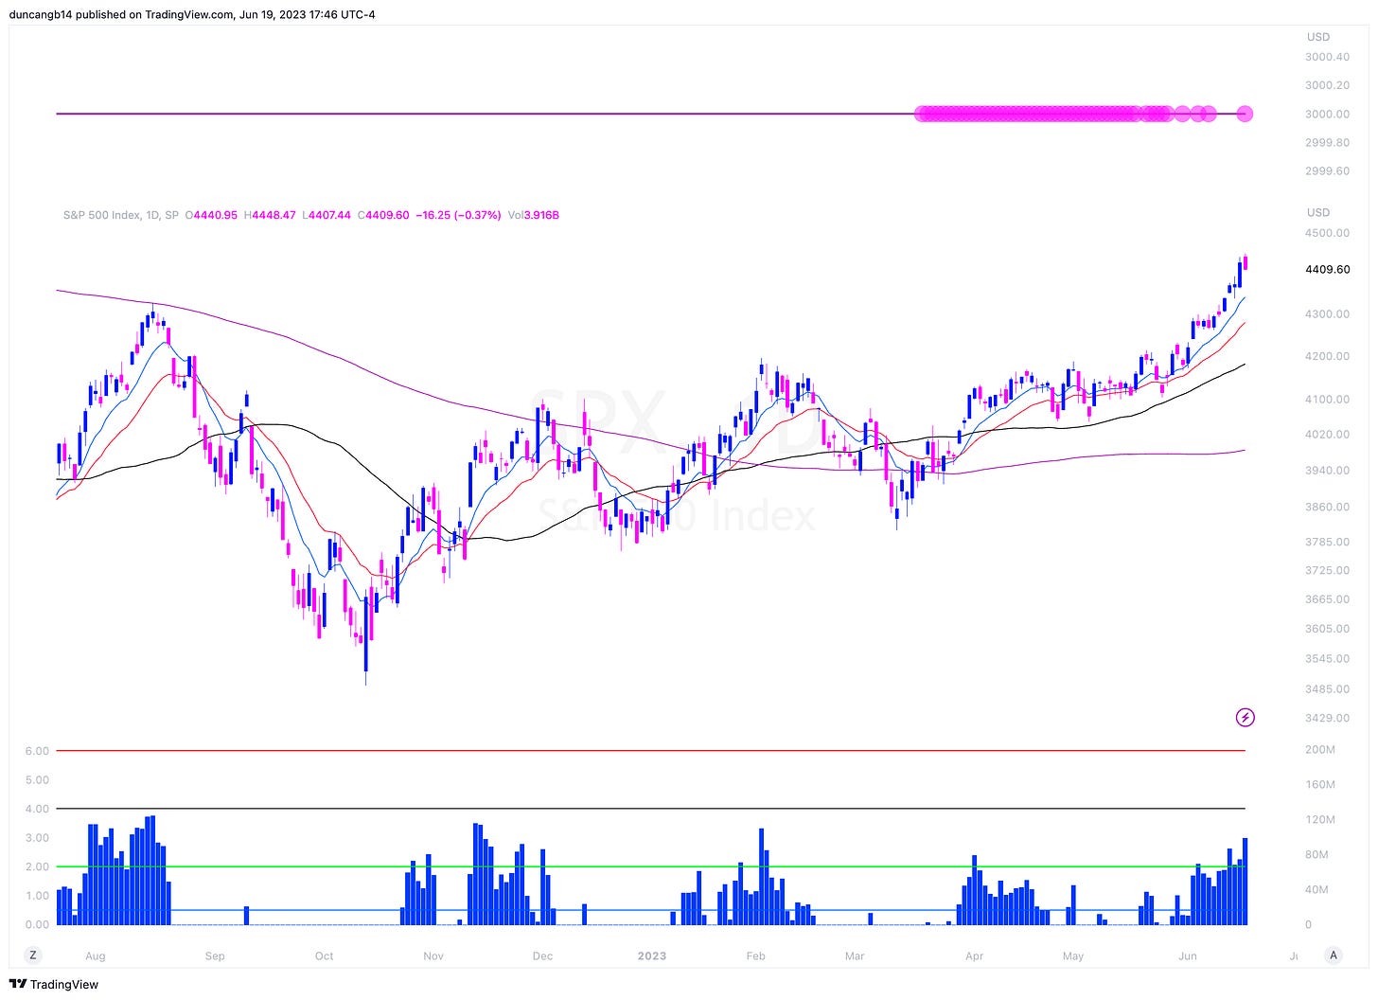Click the Z timezone button bottom-left
Viewport: 1378px width, 1000px height.
[33, 955]
